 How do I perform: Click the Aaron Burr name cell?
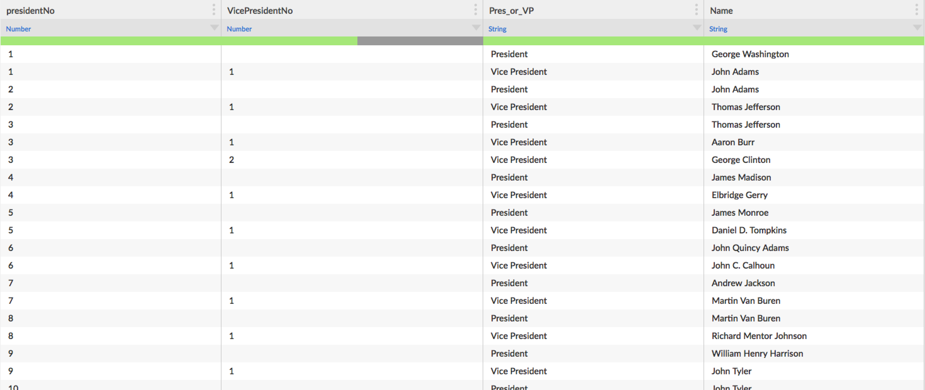pyautogui.click(x=733, y=142)
